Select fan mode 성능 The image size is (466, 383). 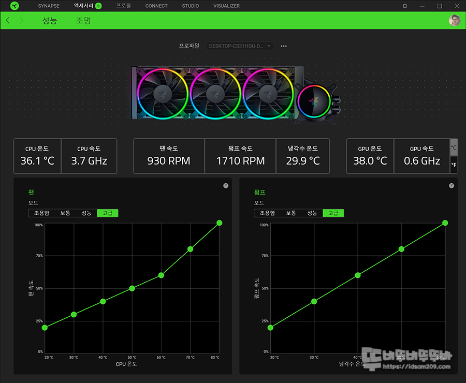(x=86, y=213)
